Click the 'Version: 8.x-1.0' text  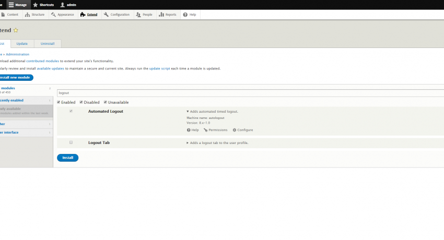click(x=198, y=123)
